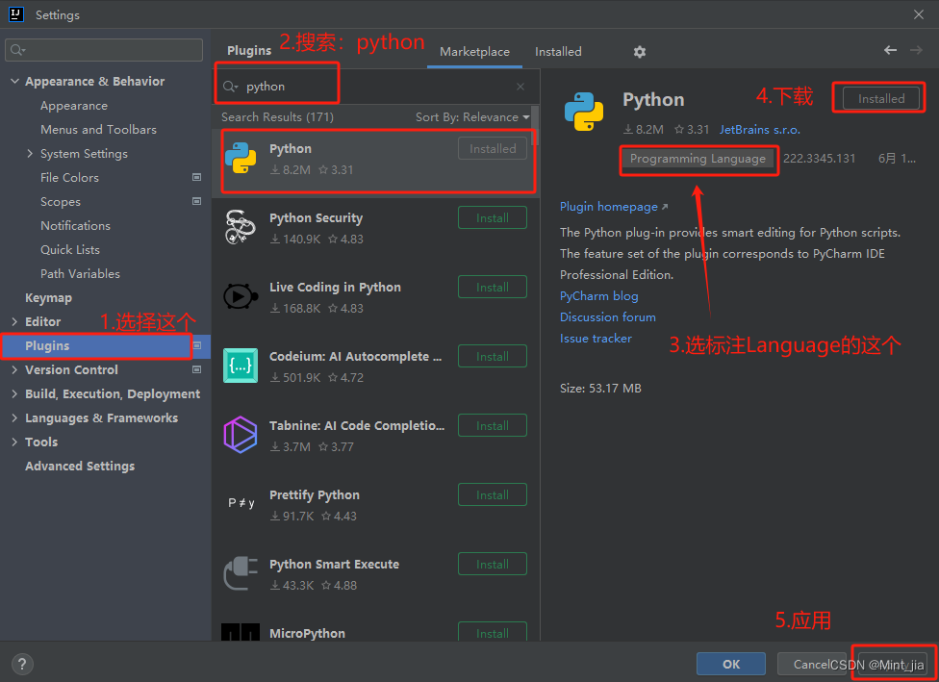Install the Python Security plugin
Viewport: 939px width, 682px height.
493,218
